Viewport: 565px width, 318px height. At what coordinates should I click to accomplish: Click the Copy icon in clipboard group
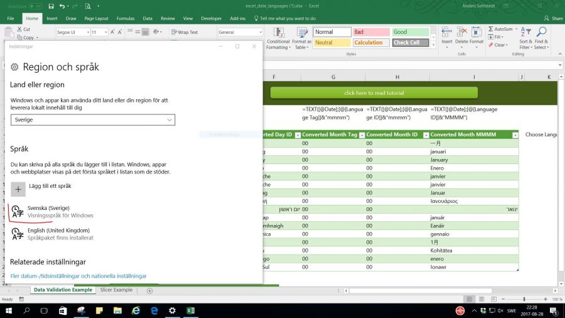19,37
